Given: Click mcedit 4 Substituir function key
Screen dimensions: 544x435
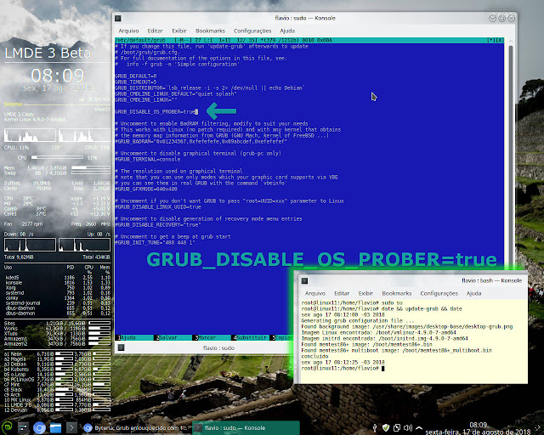Looking at the screenshot, I should [x=251, y=337].
